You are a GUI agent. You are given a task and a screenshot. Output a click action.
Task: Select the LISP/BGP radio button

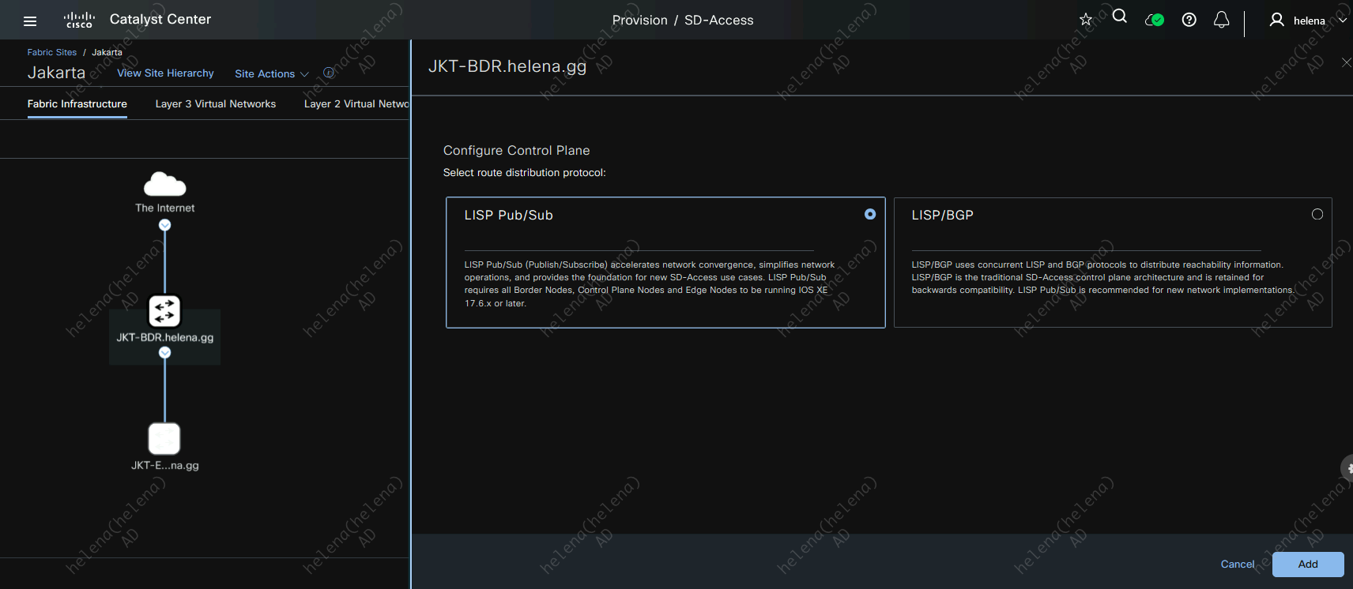pyautogui.click(x=1317, y=214)
